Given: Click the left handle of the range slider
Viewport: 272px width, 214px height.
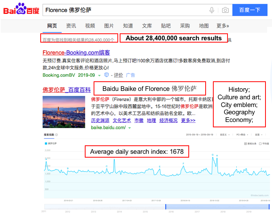Looking at the screenshot, I should (x=166, y=207).
